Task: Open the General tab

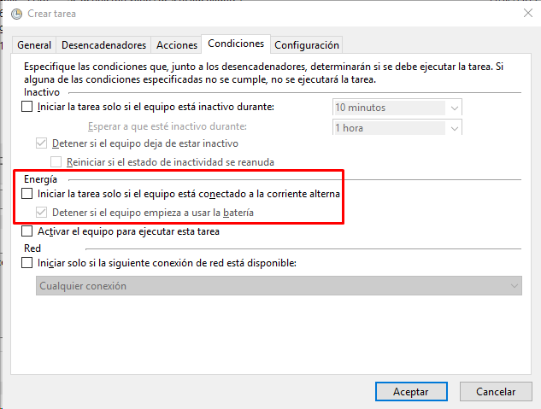Action: pos(34,45)
